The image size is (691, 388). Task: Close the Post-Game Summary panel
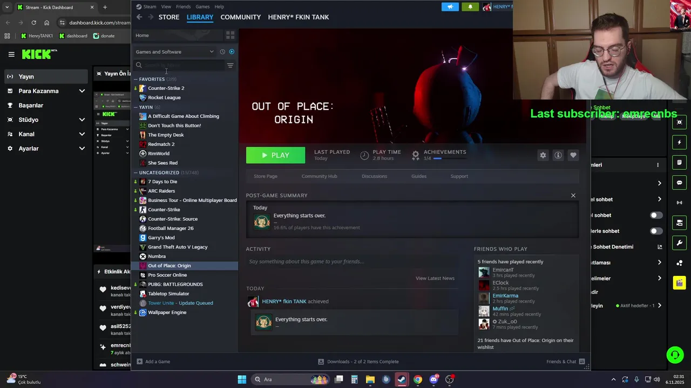click(x=573, y=196)
